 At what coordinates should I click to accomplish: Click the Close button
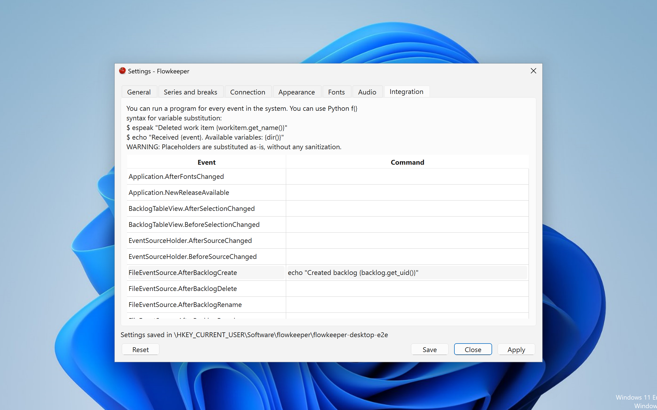(473, 349)
